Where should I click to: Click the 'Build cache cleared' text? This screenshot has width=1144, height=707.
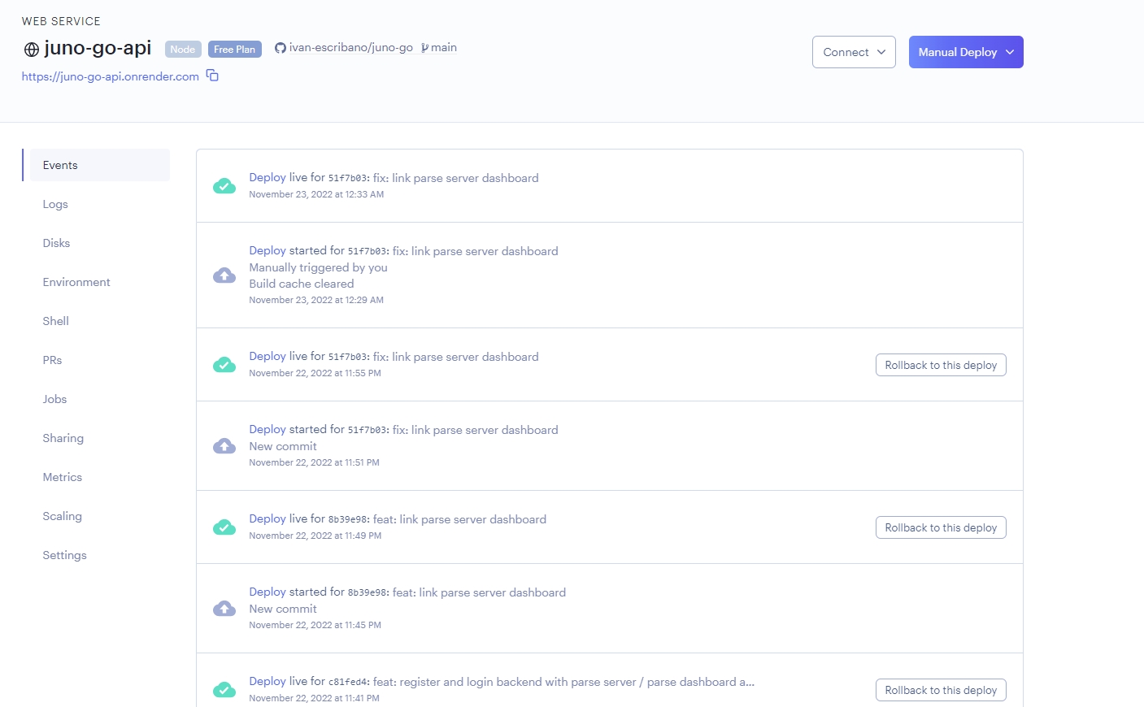[301, 284]
